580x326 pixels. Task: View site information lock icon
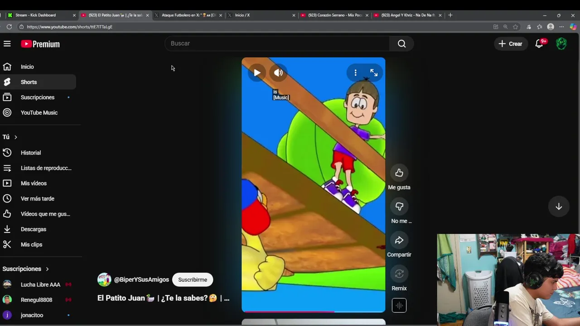pyautogui.click(x=21, y=27)
